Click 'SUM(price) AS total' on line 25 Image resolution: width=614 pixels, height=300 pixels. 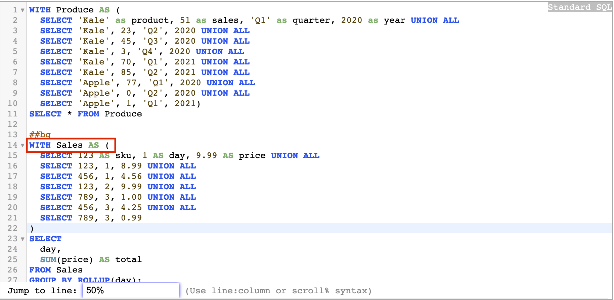click(x=91, y=260)
